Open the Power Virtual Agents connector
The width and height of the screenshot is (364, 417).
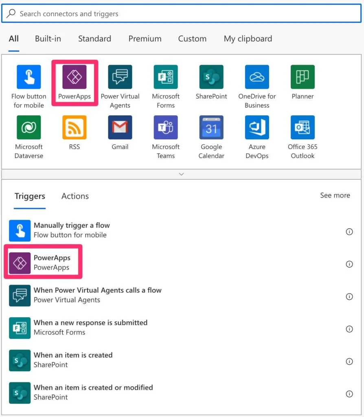click(120, 77)
